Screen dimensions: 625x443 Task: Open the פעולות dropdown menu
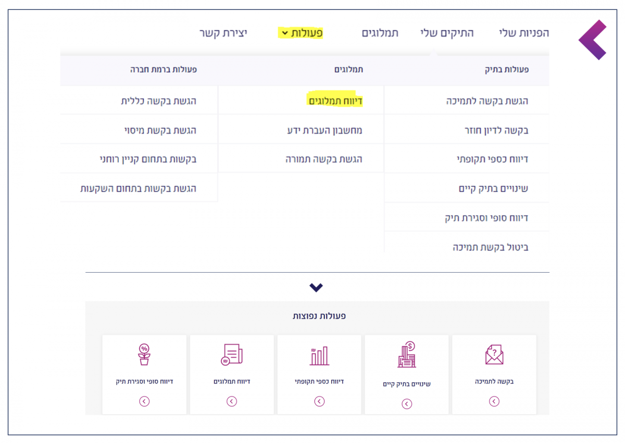(302, 33)
